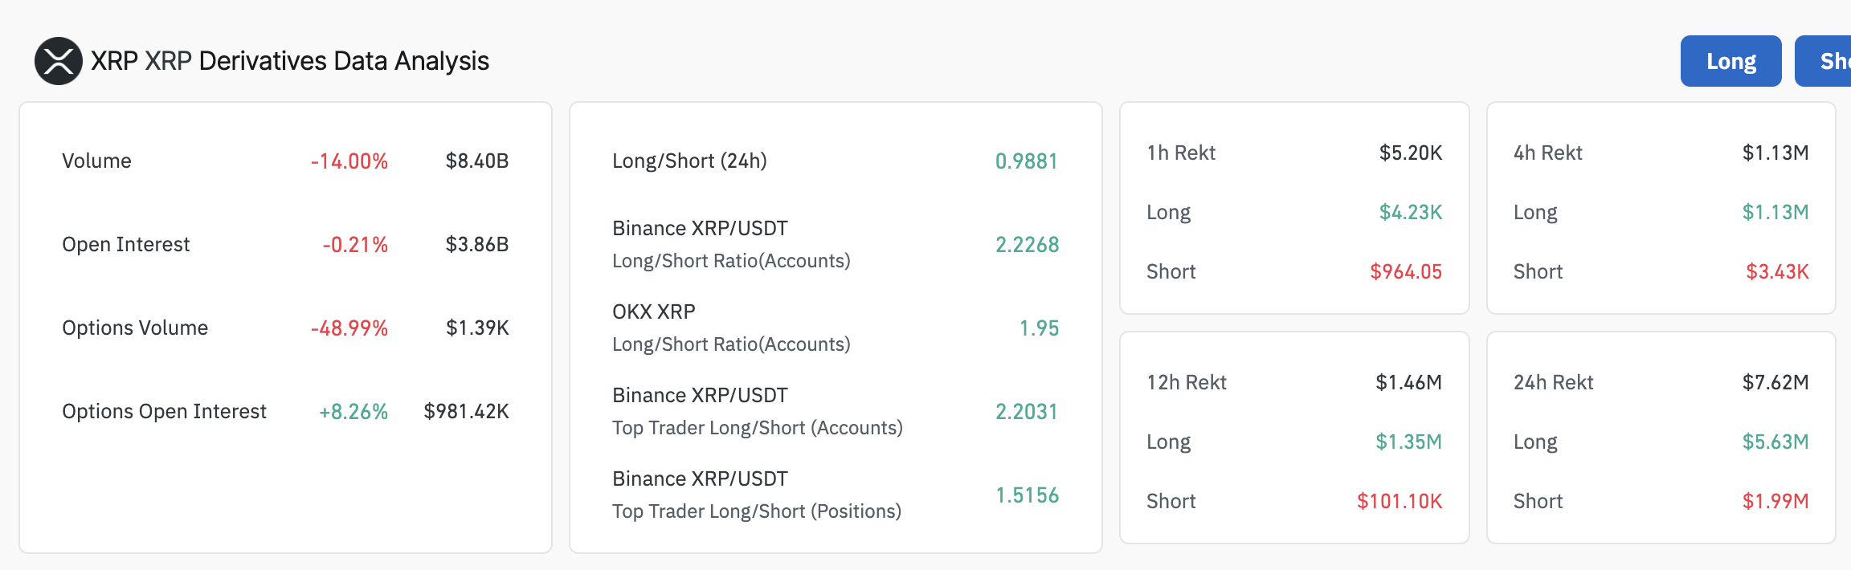This screenshot has height=570, width=1851.
Task: Click the 4h Rekt Long value $1.13M
Action: point(1775,212)
